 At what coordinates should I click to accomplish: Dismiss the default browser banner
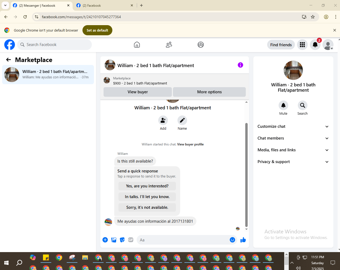(335, 30)
